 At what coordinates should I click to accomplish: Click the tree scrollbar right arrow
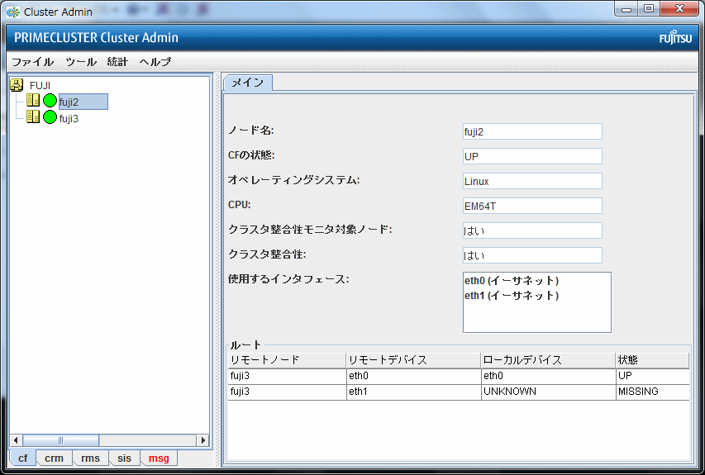point(202,440)
